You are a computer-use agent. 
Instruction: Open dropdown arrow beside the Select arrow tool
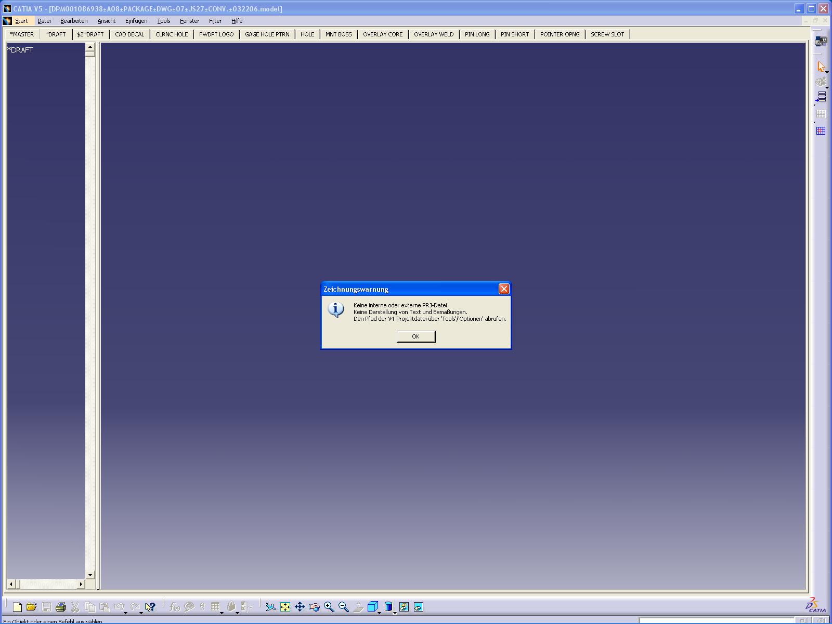point(827,72)
